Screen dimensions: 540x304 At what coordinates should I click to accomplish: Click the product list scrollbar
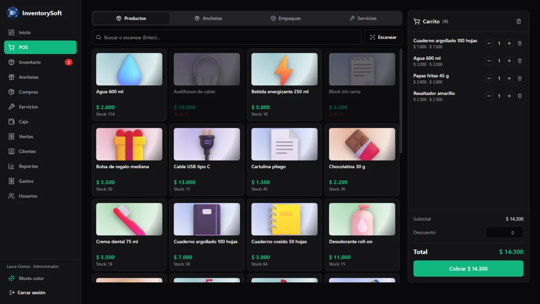point(401,100)
